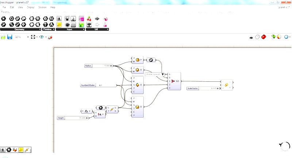Image resolution: width=292 pixels, height=158 pixels.
Task: Select the Point parameter icon with X
Action: coord(4,19)
